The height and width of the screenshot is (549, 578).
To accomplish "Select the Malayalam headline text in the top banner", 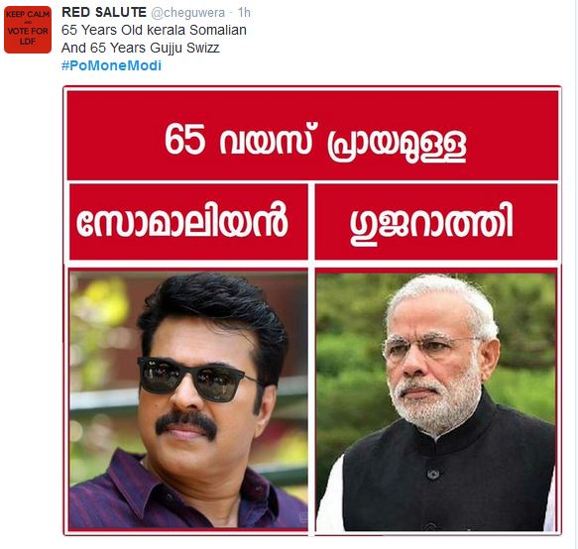I will click(315, 143).
